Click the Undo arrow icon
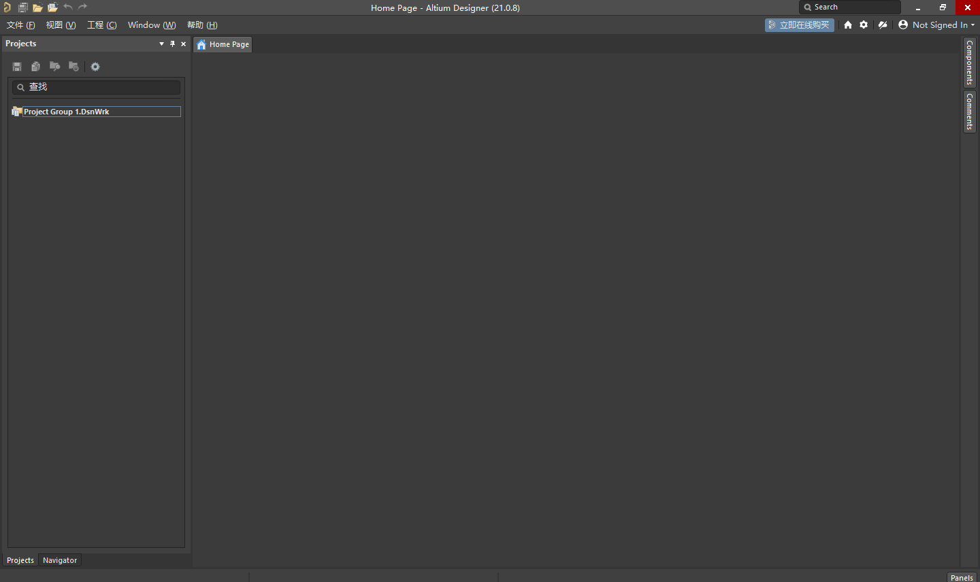Screen dimensions: 980x582 [x=67, y=7]
